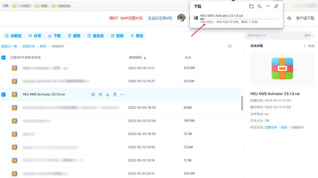Click 客户端下载 link
This screenshot has height=178, width=318.
coord(305,18)
